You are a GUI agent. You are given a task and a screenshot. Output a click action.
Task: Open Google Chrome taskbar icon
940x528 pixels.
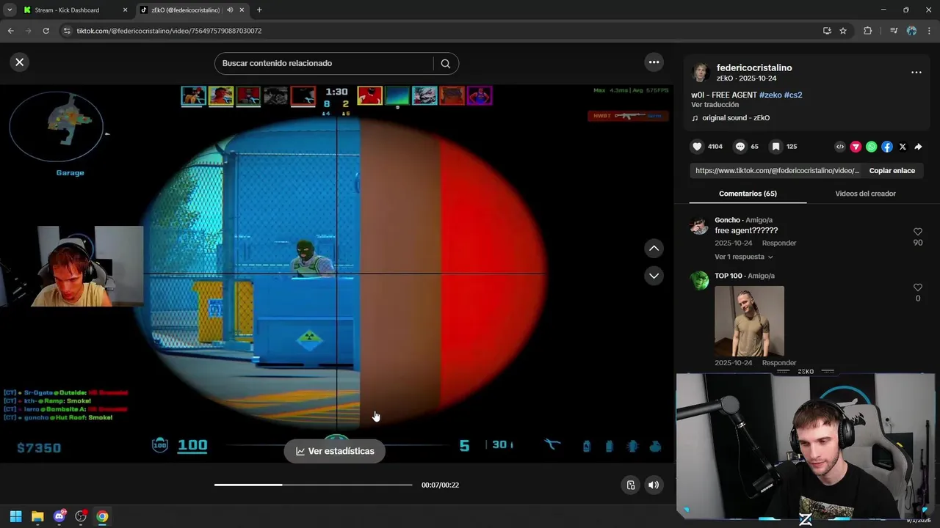(x=102, y=516)
